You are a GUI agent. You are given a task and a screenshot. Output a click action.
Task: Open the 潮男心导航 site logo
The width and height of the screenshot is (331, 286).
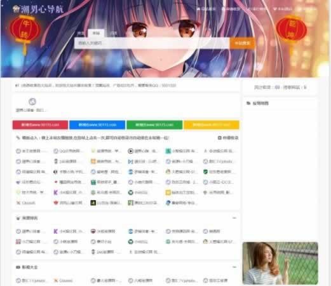click(x=38, y=10)
